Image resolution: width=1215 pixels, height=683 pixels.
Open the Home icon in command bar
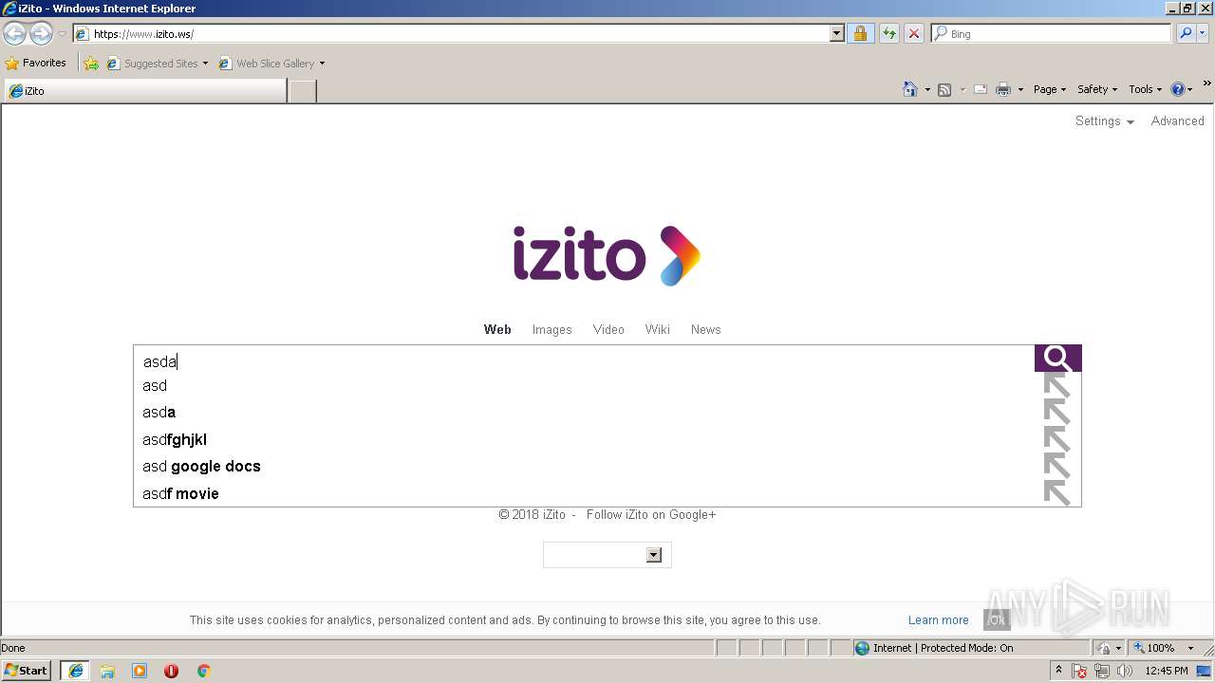click(x=909, y=89)
